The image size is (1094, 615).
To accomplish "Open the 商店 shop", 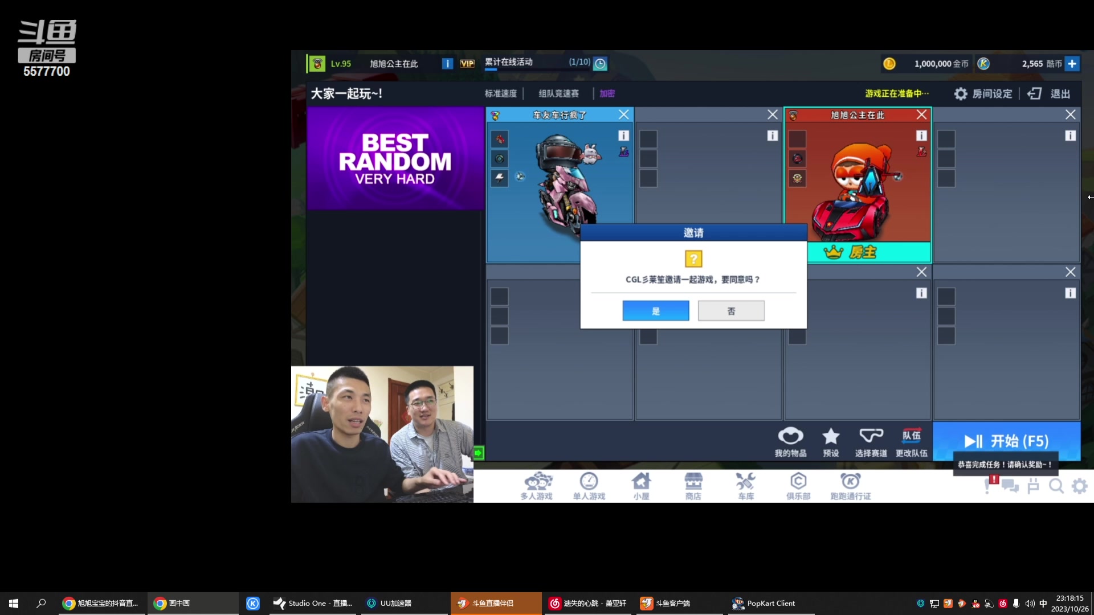I will 693,486.
